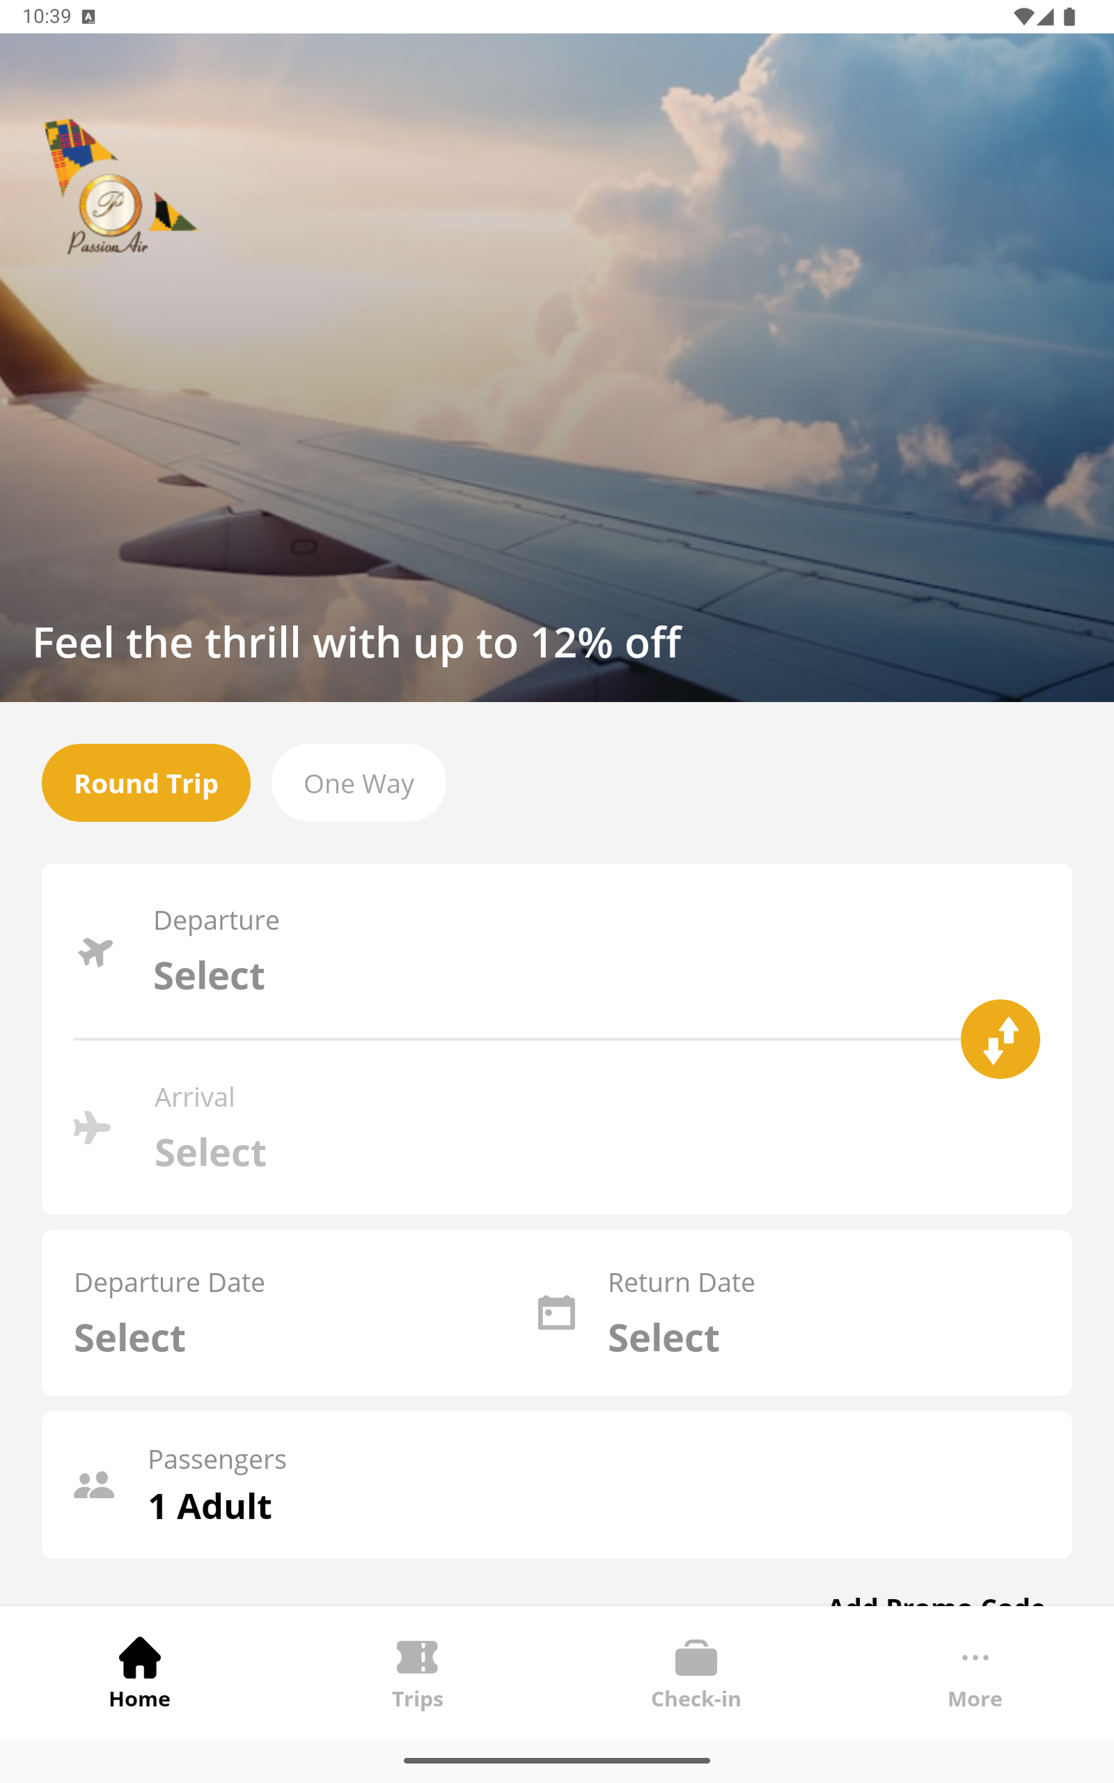Tap the calendar icon between dates

(x=556, y=1313)
